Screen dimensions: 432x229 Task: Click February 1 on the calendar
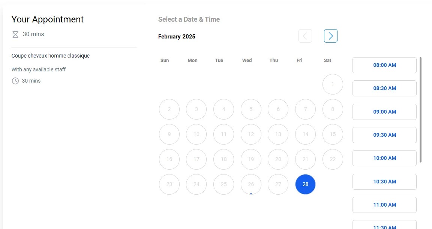[x=333, y=84]
